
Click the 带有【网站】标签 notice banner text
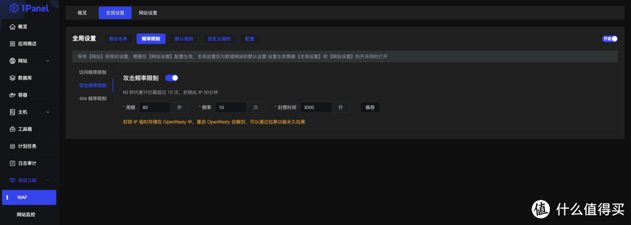(233, 57)
